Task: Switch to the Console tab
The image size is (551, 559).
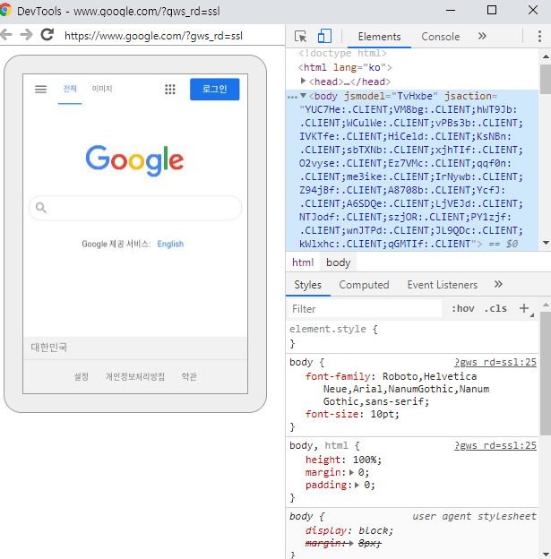Action: (x=441, y=37)
